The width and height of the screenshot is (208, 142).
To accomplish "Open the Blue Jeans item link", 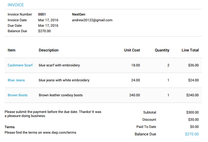I will pyautogui.click(x=16, y=80).
